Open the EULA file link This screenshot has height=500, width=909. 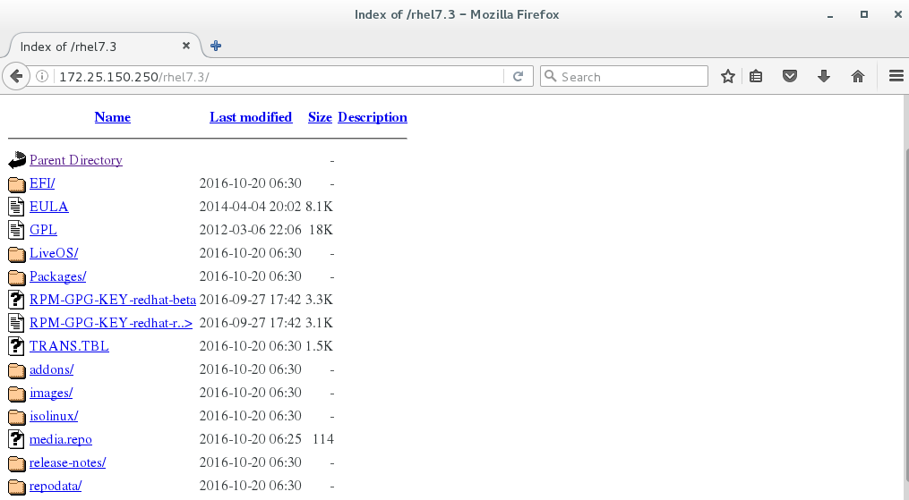coord(48,207)
